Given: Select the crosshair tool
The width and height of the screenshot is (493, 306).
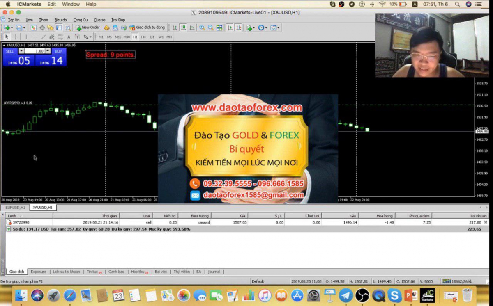Looking at the screenshot, I should (x=16, y=37).
